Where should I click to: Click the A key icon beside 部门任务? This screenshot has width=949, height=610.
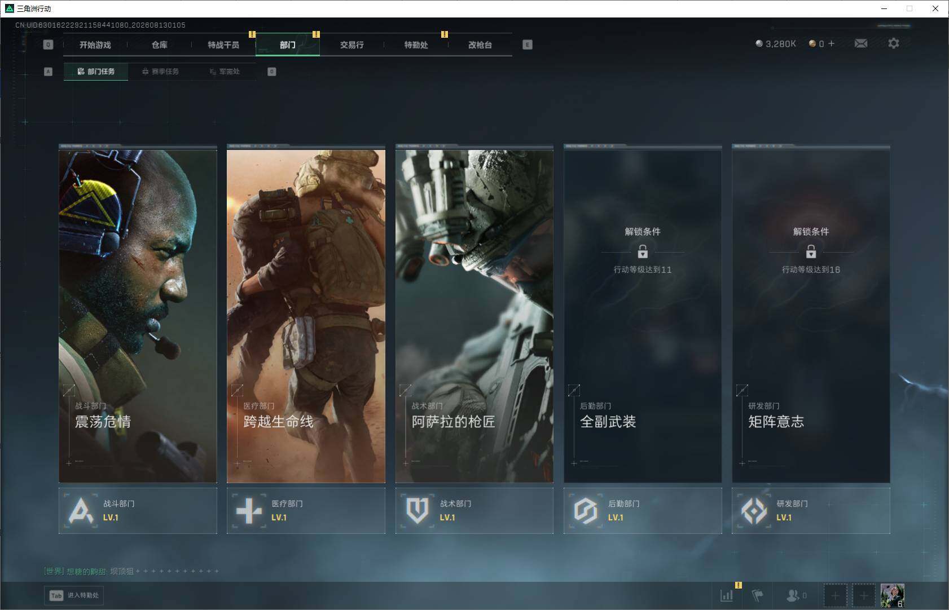48,72
